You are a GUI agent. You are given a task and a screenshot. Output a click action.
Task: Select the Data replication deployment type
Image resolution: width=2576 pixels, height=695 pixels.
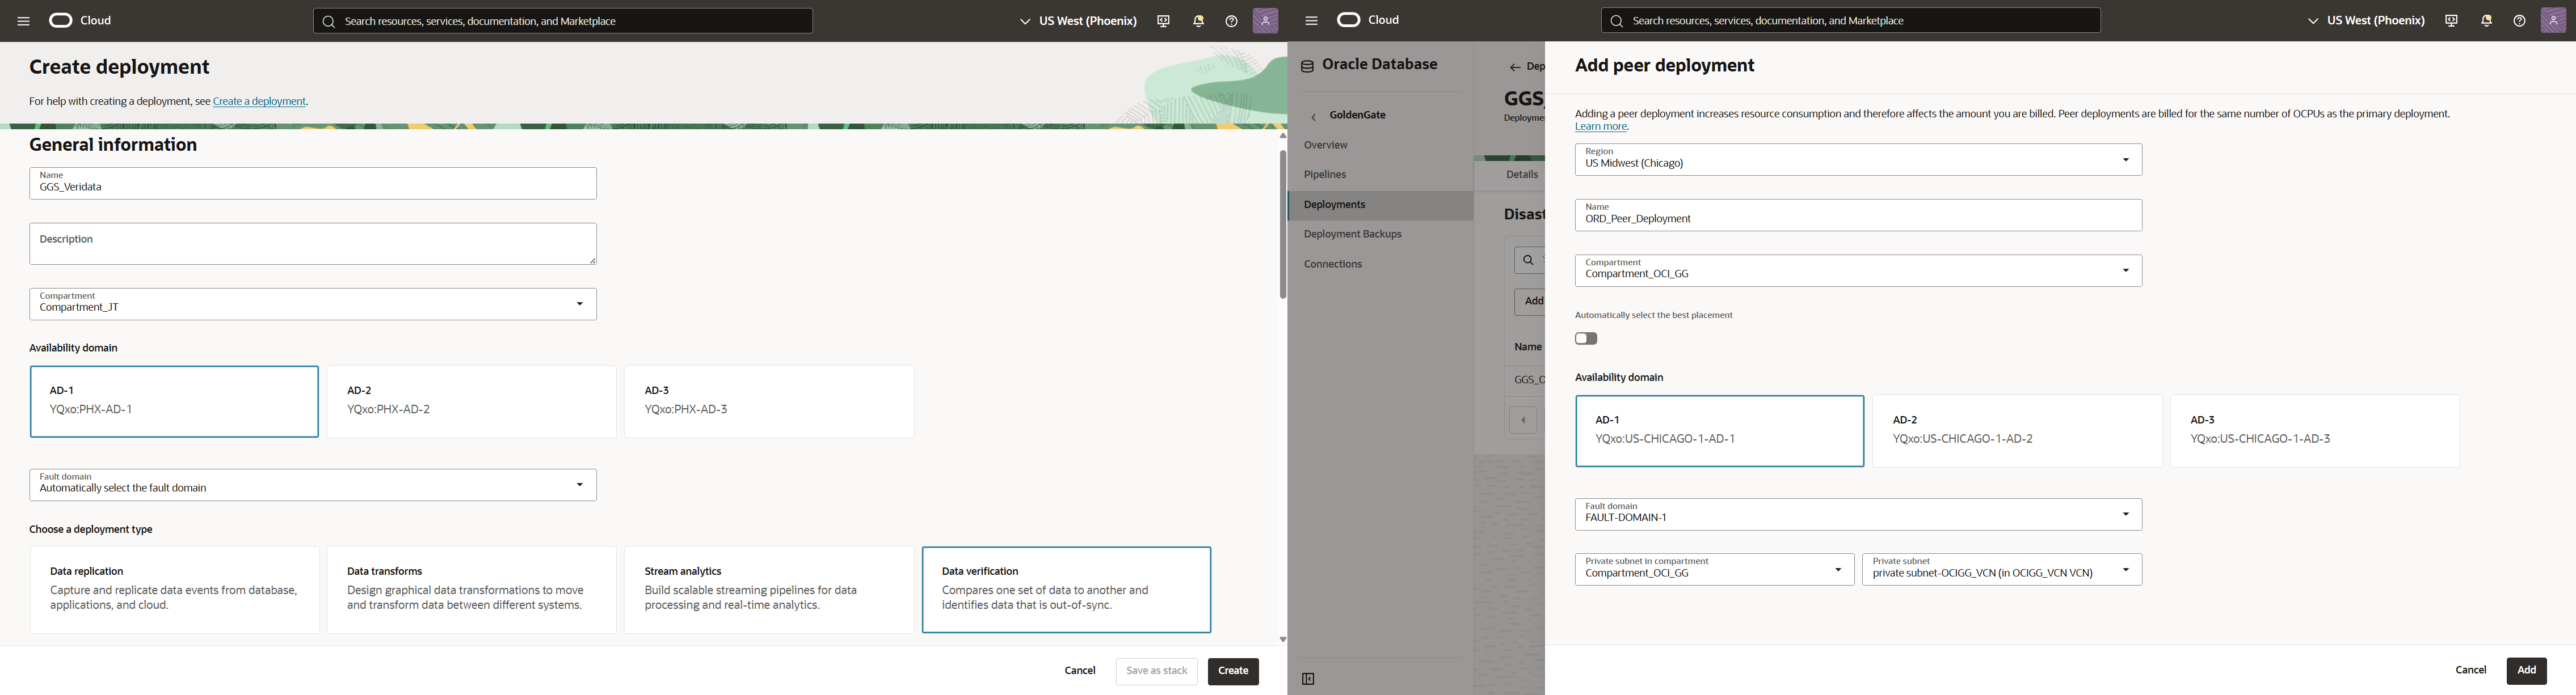point(174,589)
